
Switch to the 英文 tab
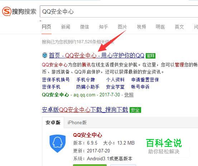click(x=179, y=27)
